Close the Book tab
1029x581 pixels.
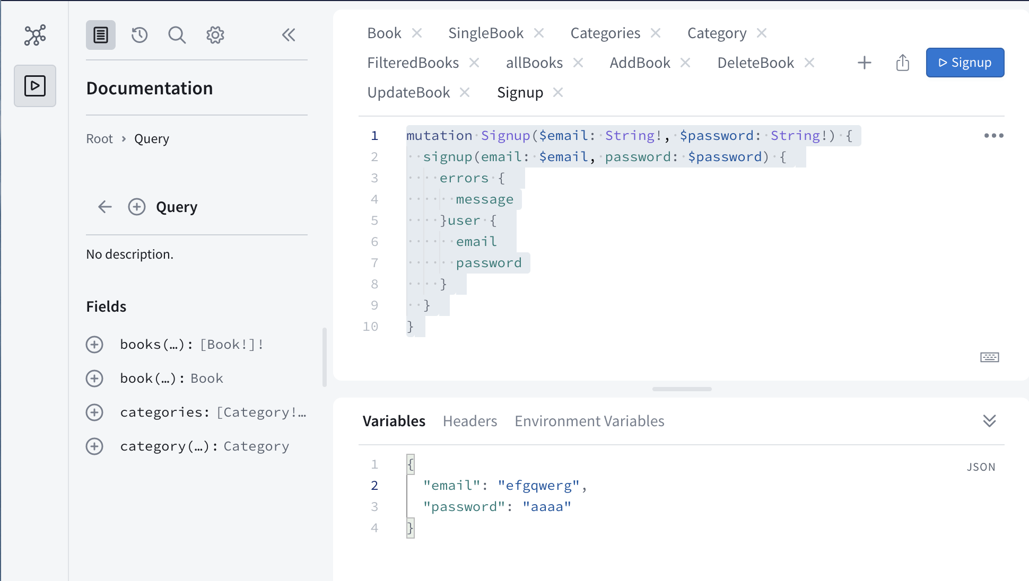click(x=417, y=33)
